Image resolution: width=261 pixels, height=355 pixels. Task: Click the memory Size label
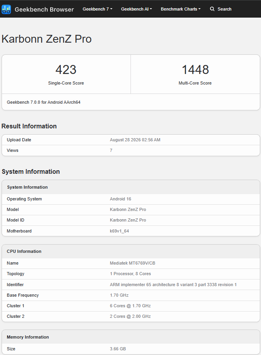click(11, 349)
